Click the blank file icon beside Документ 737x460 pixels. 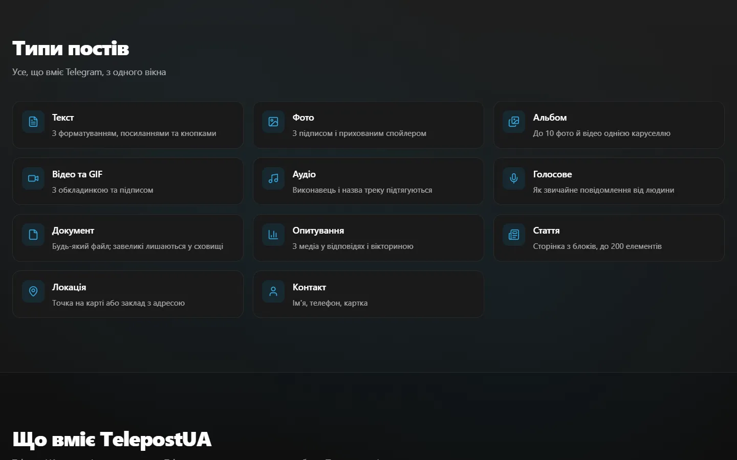(33, 235)
